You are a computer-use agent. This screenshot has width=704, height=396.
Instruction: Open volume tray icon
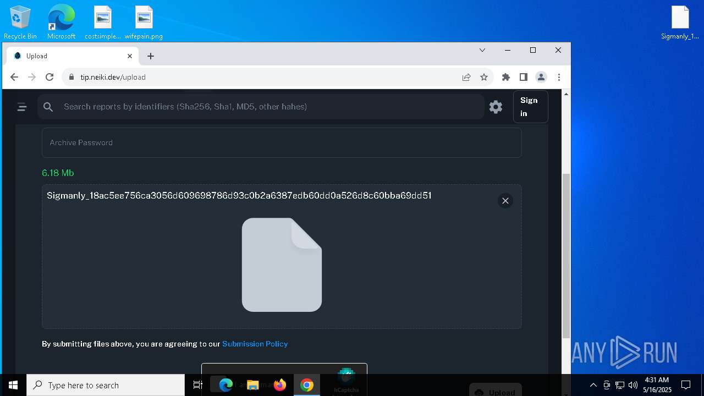pos(633,385)
